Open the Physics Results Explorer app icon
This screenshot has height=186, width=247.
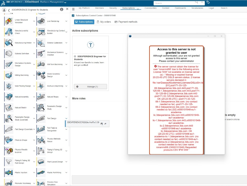point(9,151)
